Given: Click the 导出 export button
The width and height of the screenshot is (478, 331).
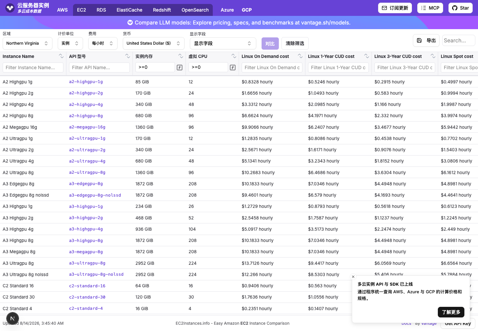Looking at the screenshot, I should pos(426,40).
